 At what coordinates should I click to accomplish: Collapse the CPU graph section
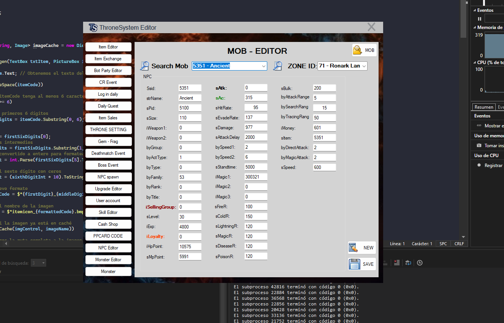tap(475, 63)
